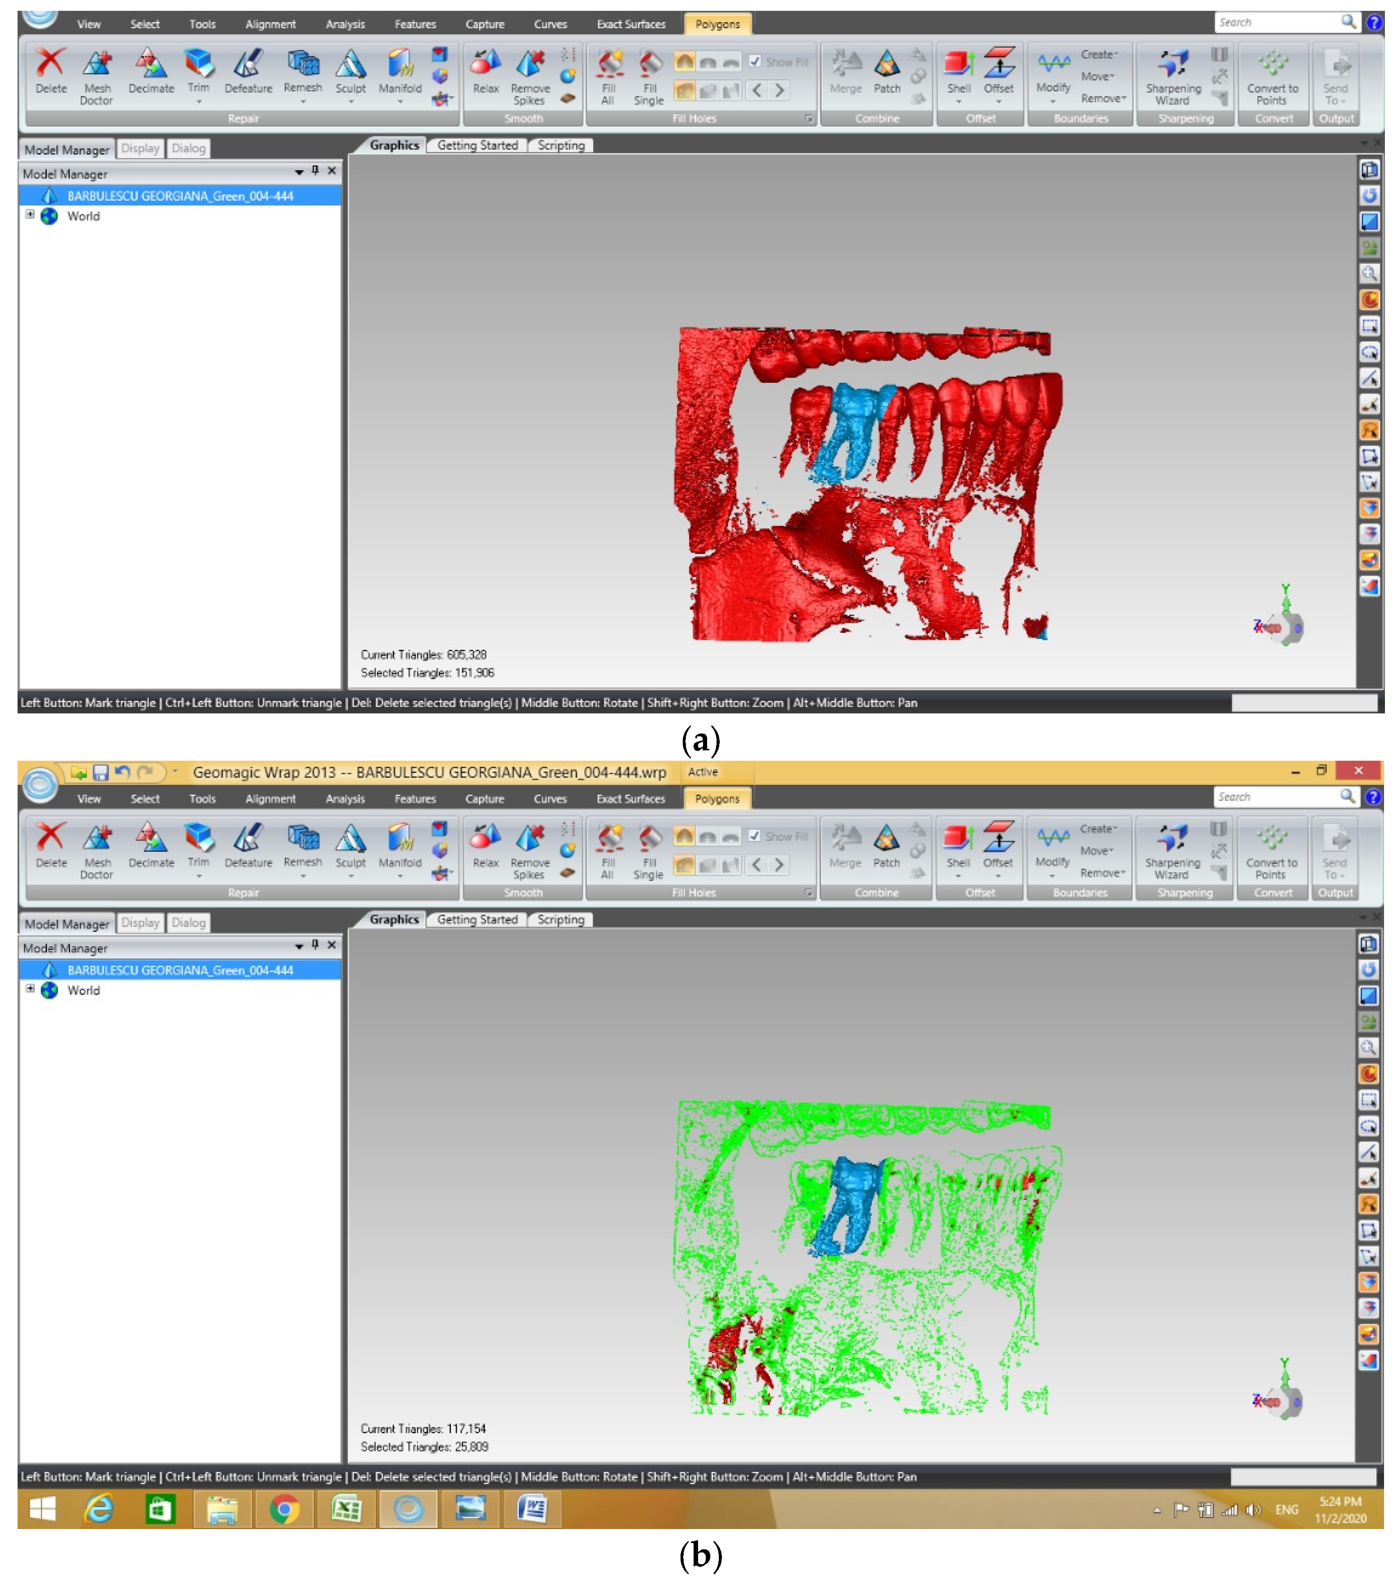Screen dimensions: 1398x1584
Task: Expand World tree node in upper window
Action: (x=30, y=215)
